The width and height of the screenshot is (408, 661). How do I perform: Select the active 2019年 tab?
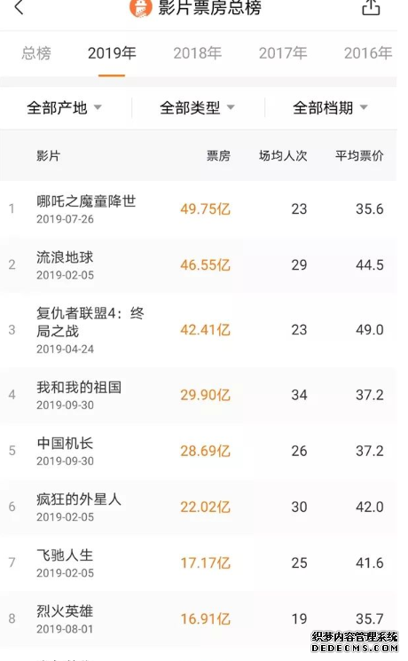[x=112, y=53]
